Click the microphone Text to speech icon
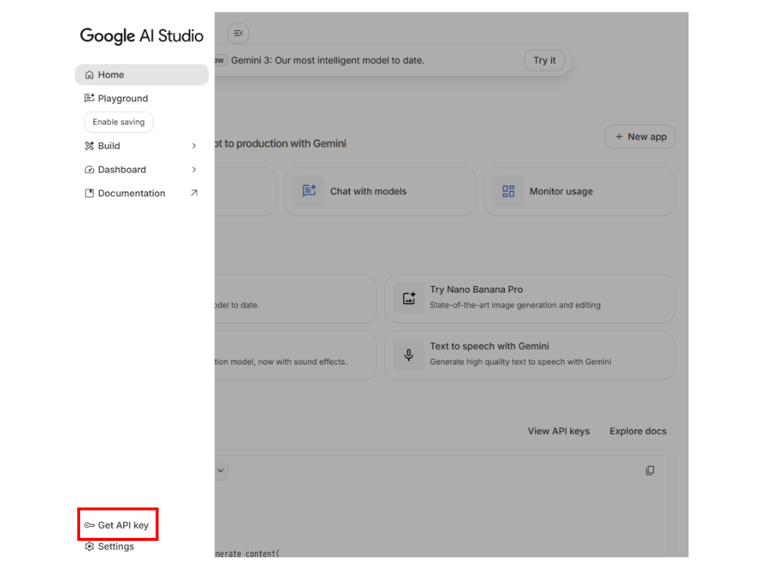The image size is (759, 569). click(409, 355)
